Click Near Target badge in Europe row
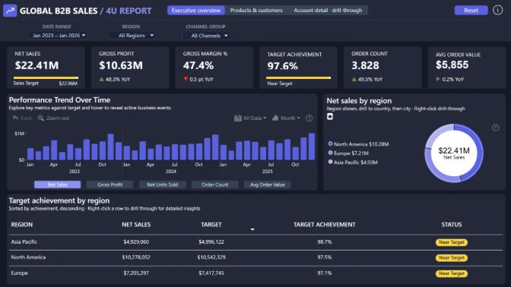Viewport: 511px width, 287px height. pos(452,273)
